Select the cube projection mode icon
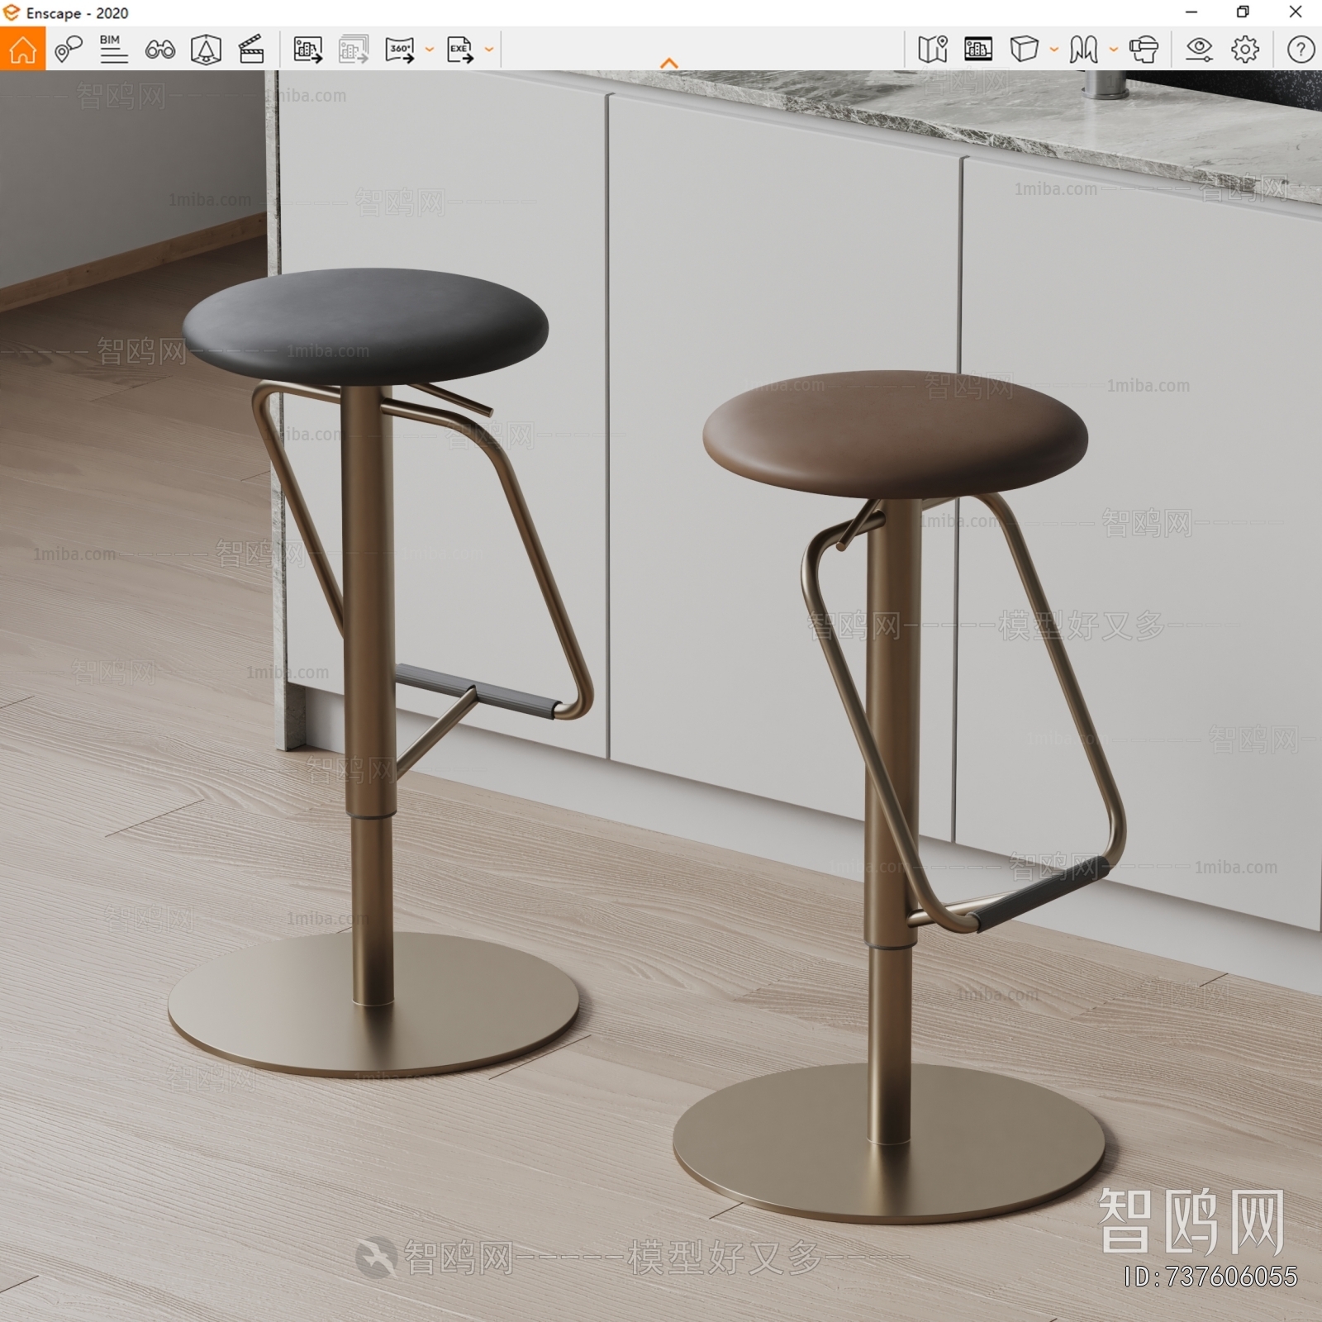Screen dimensions: 1322x1322 1024,50
